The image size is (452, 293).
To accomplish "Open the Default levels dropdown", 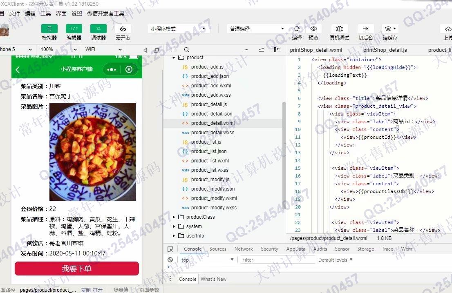I will click(x=336, y=260).
